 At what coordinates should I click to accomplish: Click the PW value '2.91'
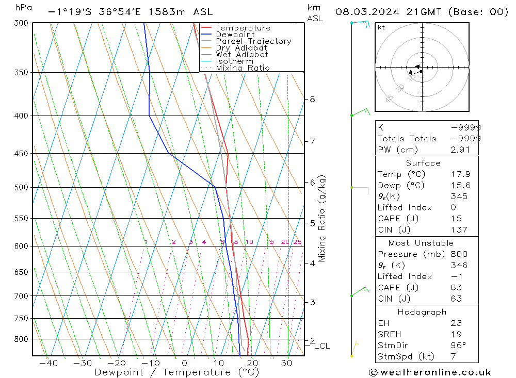point(460,150)
